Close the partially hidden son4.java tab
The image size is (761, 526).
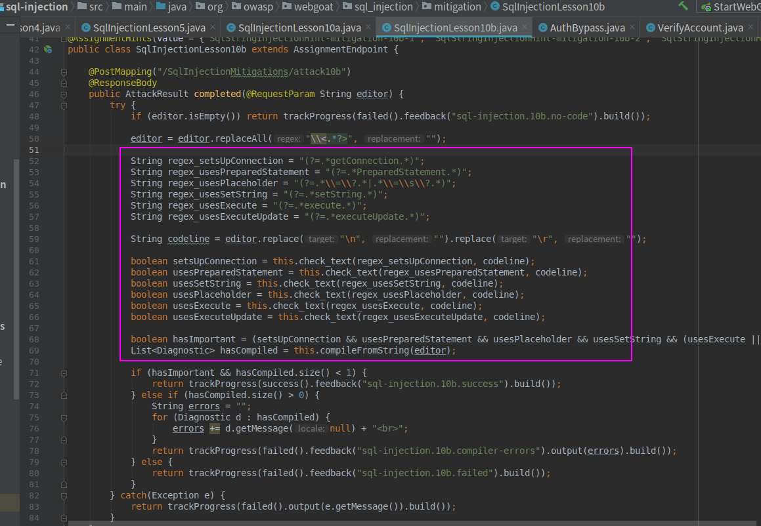[68, 27]
